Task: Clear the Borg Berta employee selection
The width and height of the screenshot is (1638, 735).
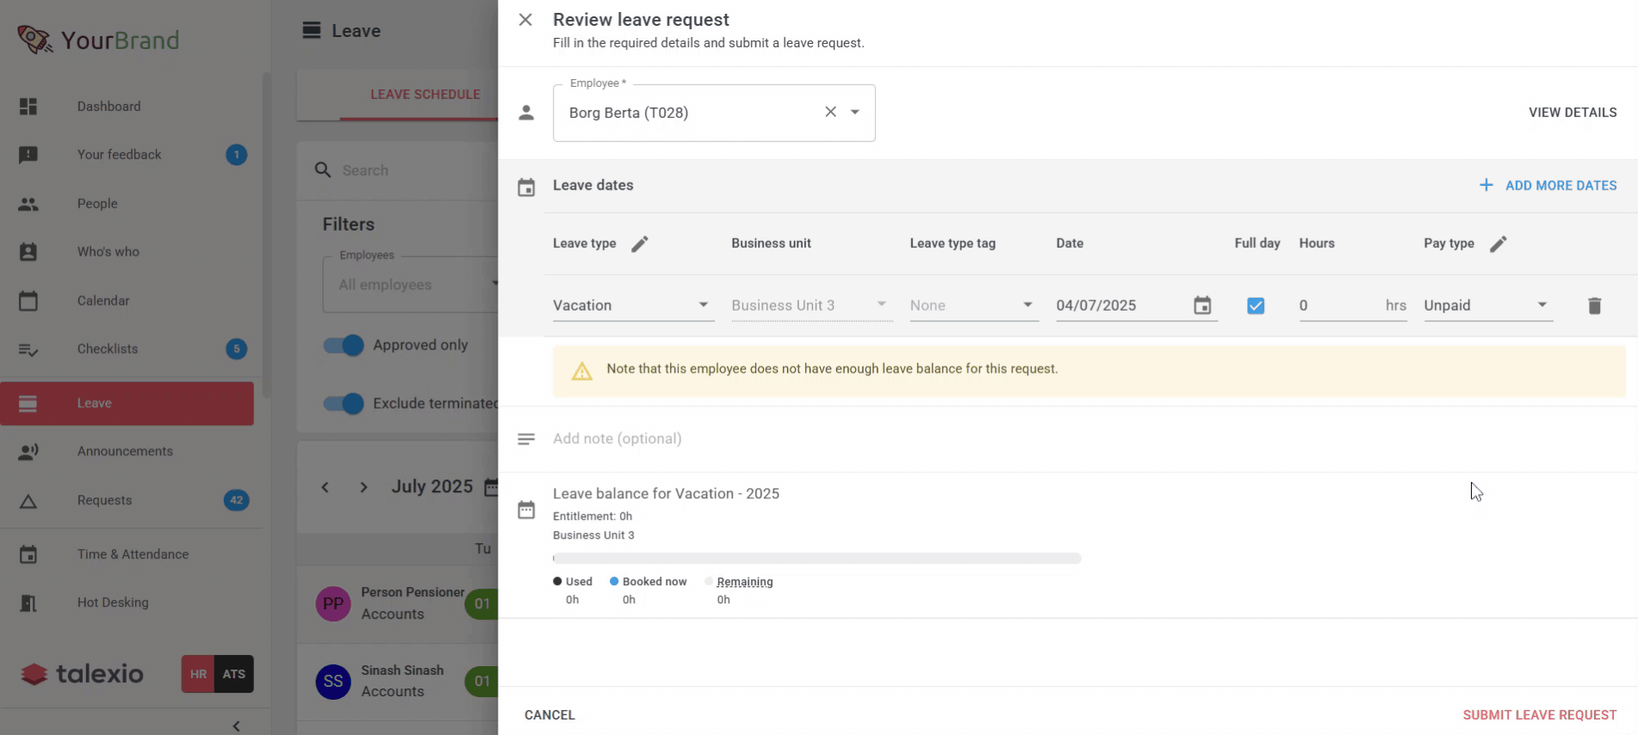Action: 830,112
